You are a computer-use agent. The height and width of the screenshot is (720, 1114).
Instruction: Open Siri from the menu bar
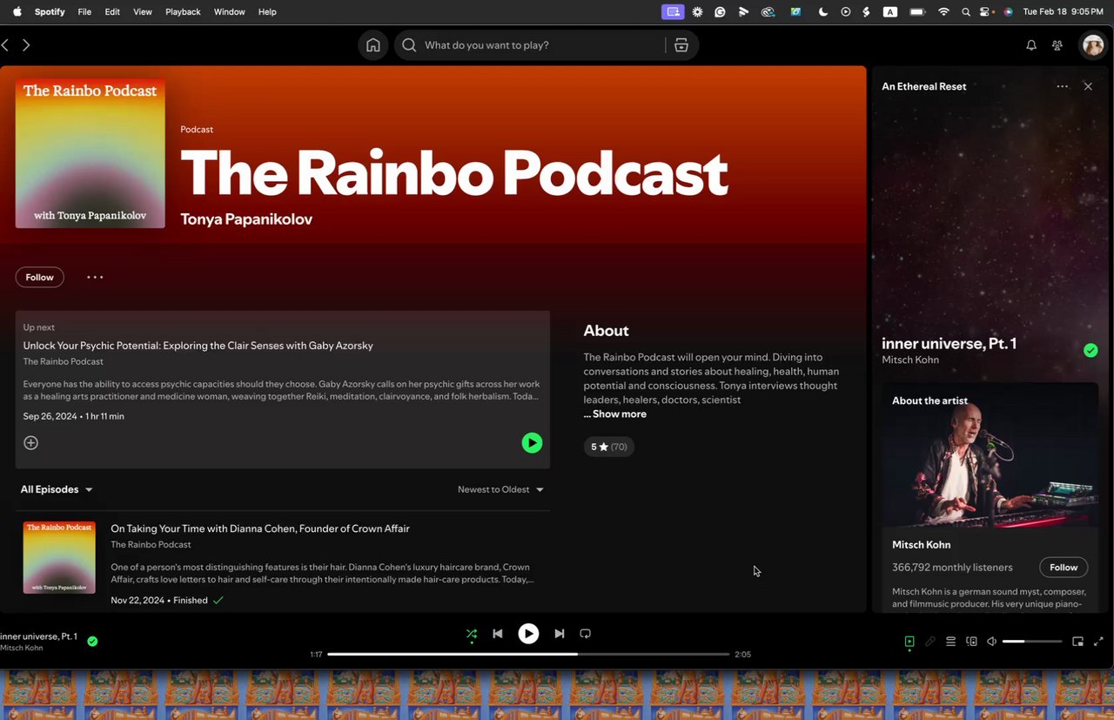pos(1008,12)
